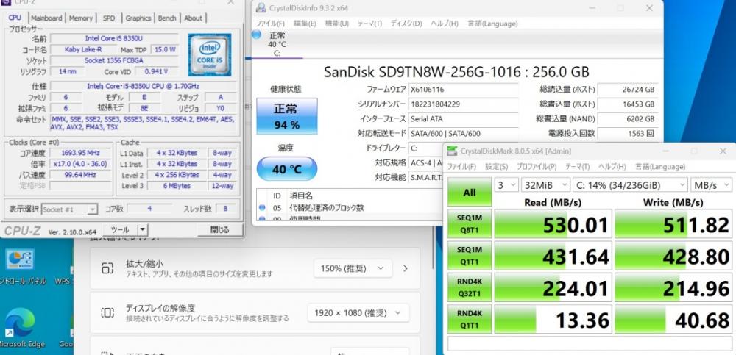
Task: Click the NAND write value 6202 GB
Action: pos(628,118)
